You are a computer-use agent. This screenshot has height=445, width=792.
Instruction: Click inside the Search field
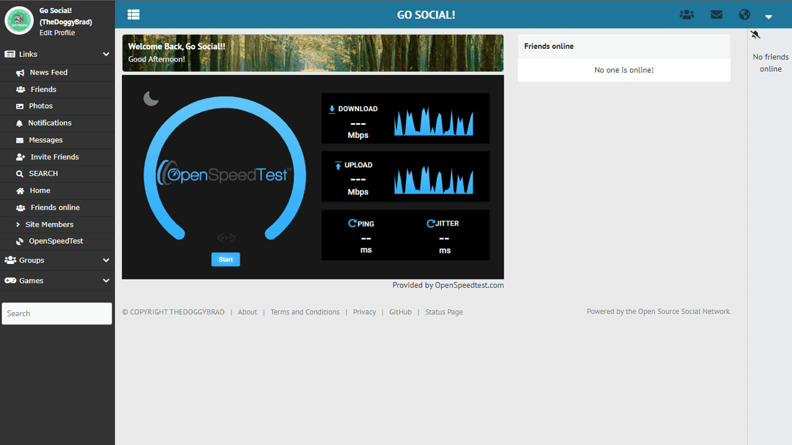point(57,313)
